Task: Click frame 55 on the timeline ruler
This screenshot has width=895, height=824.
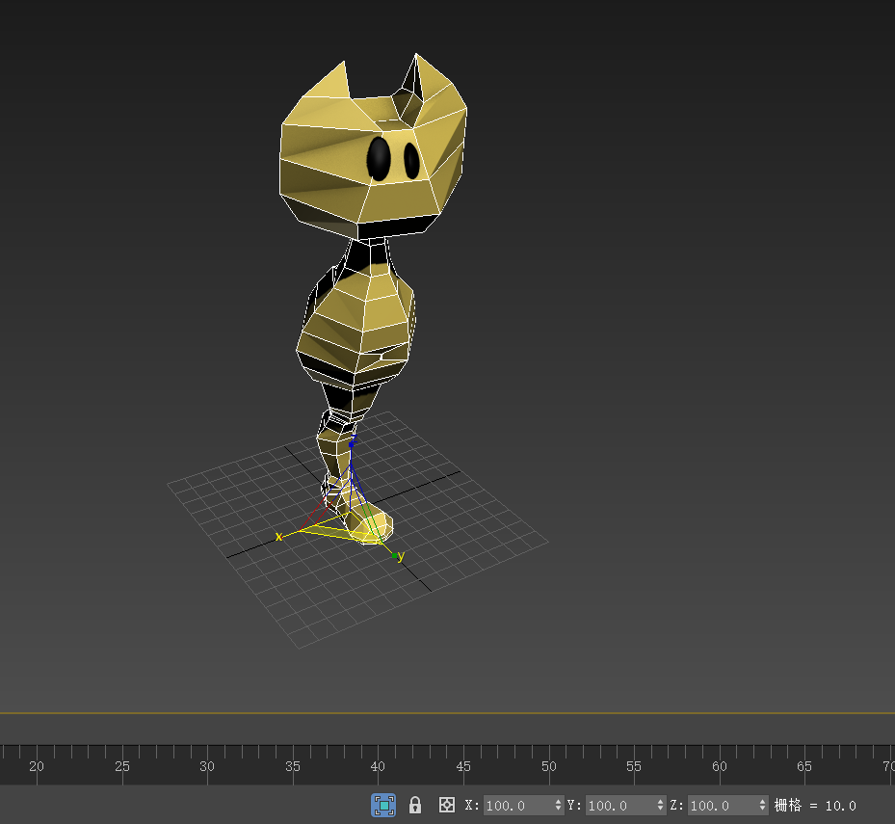Action: [x=633, y=766]
